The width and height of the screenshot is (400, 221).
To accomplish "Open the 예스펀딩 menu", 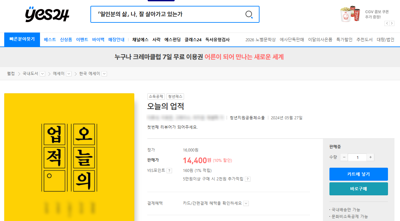I will coord(173,40).
